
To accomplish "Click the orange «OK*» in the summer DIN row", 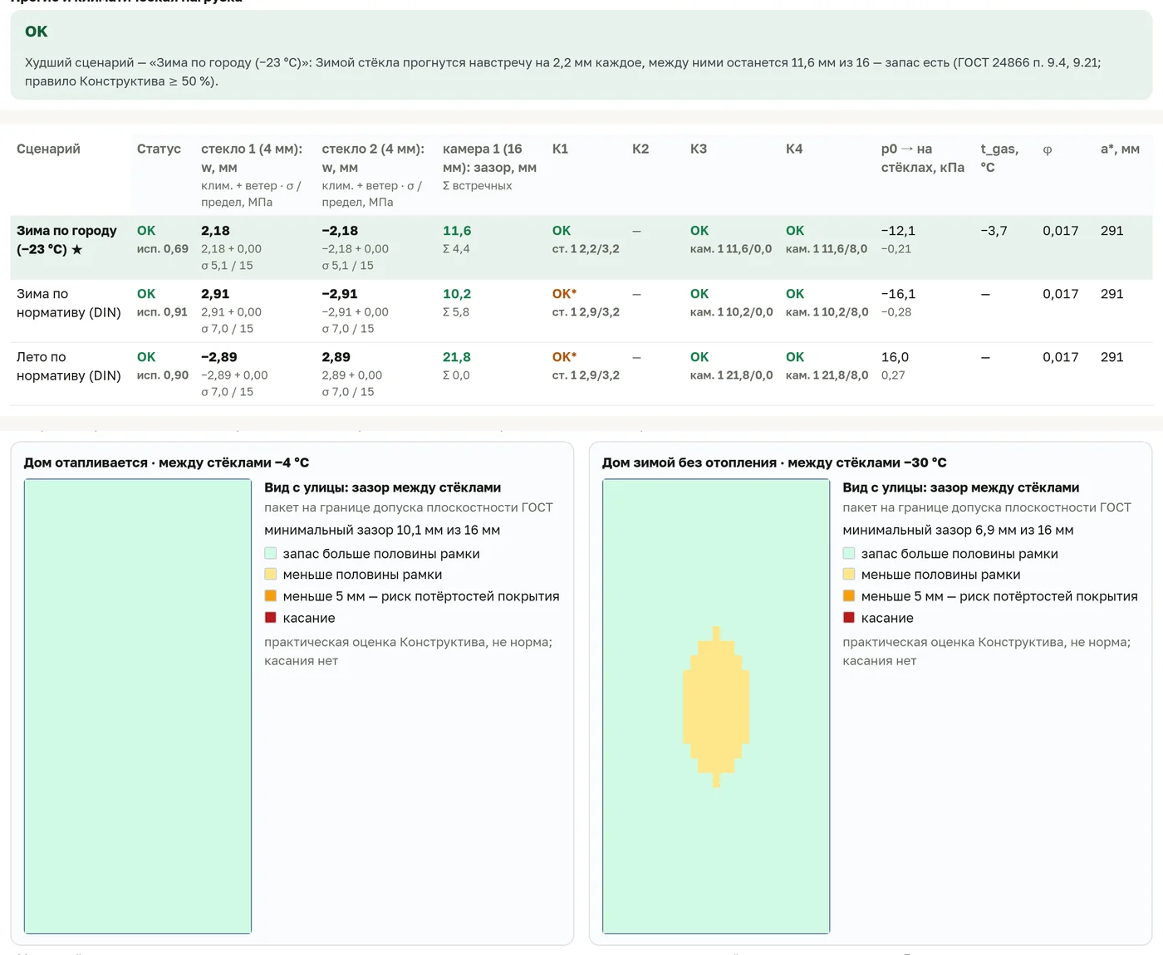I will [564, 356].
